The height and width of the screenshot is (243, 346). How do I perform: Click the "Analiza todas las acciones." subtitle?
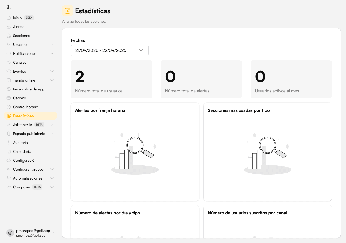point(84,21)
